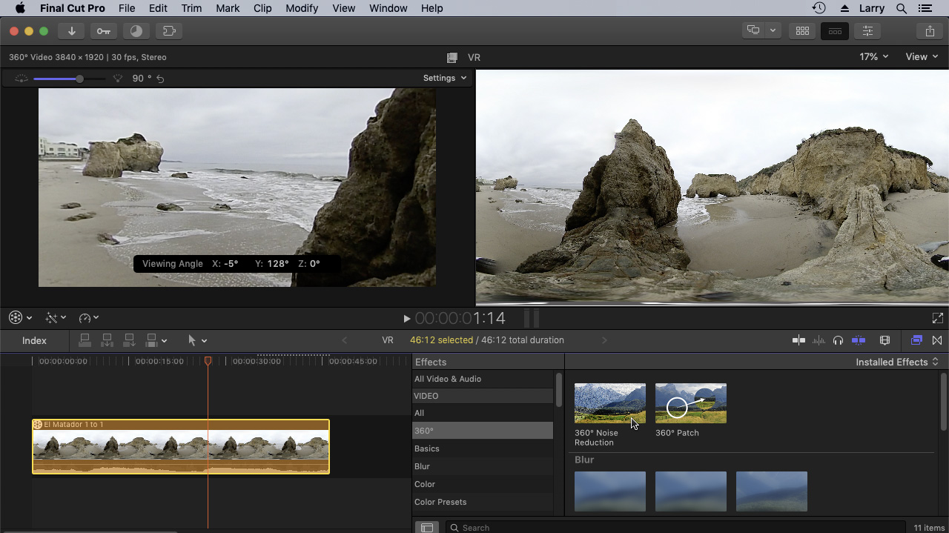Toggle the Inspector sliders button

click(867, 31)
